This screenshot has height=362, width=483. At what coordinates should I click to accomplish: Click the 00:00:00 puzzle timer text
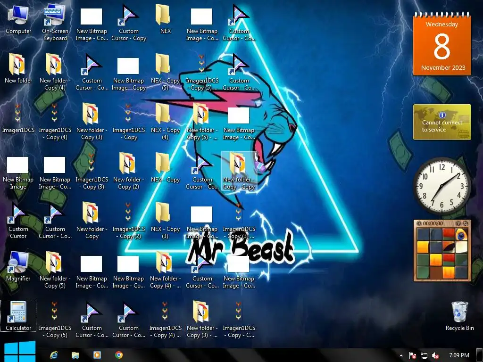point(433,223)
